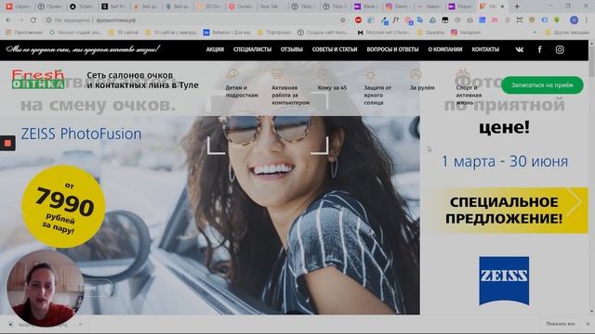Click the ZEISS PhotoFusion heading text
The width and height of the screenshot is (595, 334).
81,134
